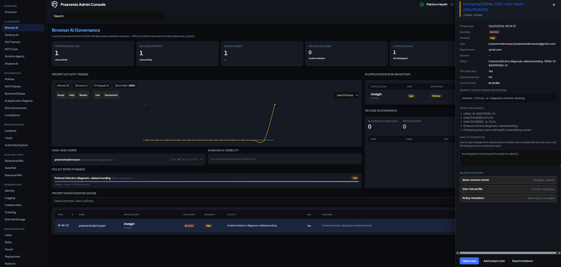Go to MCP Tools page

coord(11,49)
